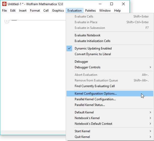Open Kernel Configuration Options dialog
Viewport: 154px width, 141px height.
(110, 94)
